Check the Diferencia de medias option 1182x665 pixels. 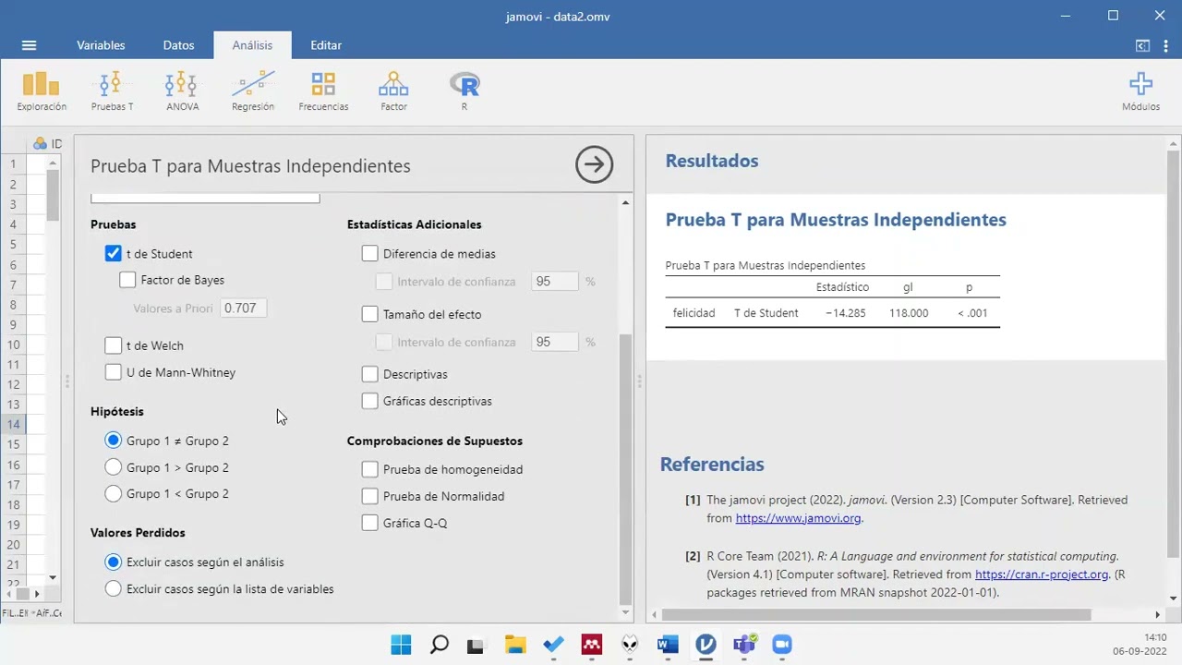click(x=370, y=253)
